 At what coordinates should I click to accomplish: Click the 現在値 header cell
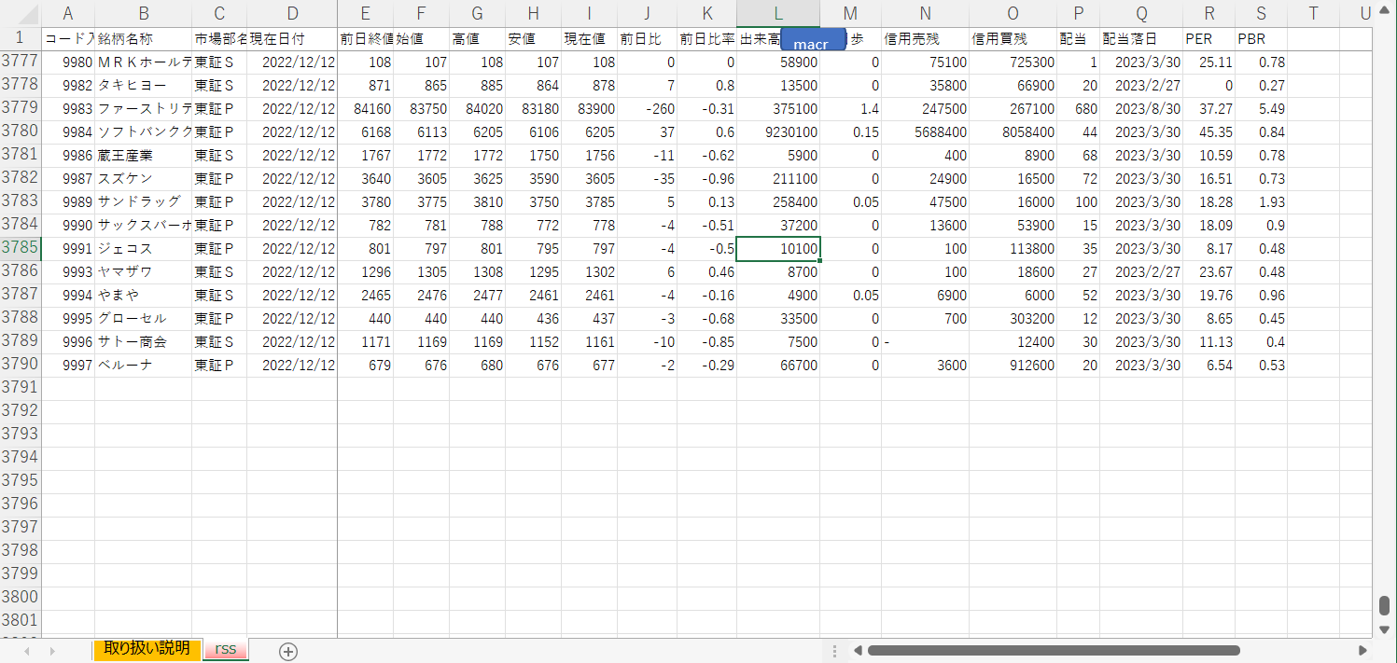(x=589, y=39)
